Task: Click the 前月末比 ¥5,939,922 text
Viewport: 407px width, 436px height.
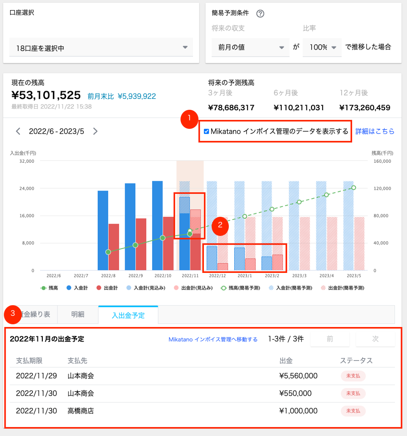Action: tap(122, 96)
